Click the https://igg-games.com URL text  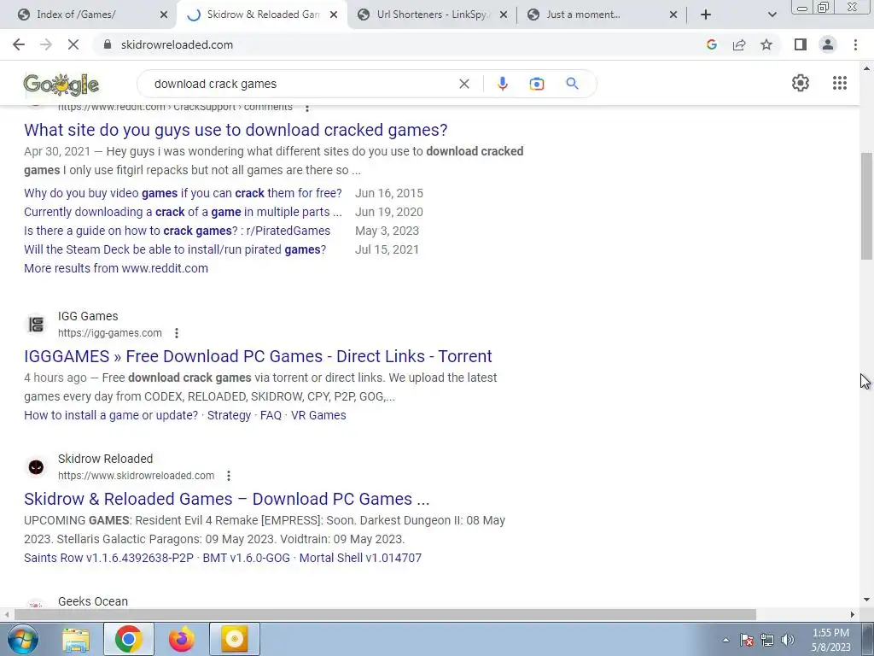pyautogui.click(x=110, y=333)
